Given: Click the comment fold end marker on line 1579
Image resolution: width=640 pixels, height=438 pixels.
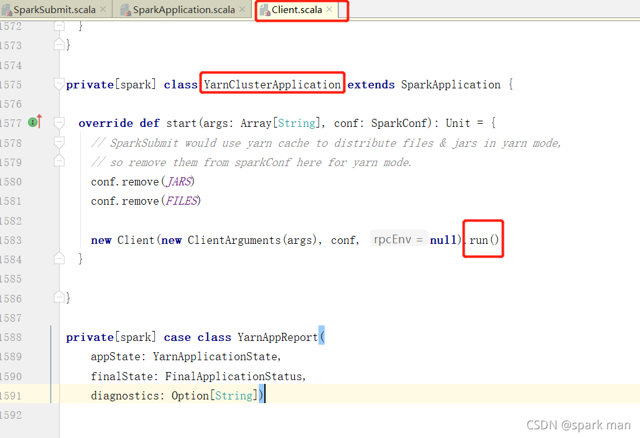Looking at the screenshot, I should pos(59,161).
